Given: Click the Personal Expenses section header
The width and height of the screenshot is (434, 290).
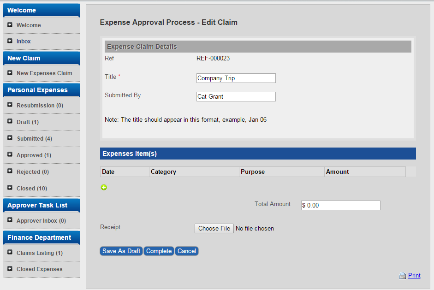Looking at the screenshot, I should tap(42, 90).
